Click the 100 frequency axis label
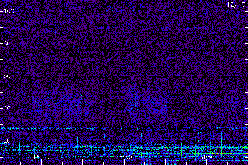The height and width of the screenshot is (165, 248). pos(9,11)
